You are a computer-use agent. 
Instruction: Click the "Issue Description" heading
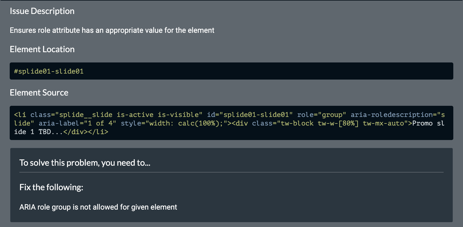tap(42, 11)
